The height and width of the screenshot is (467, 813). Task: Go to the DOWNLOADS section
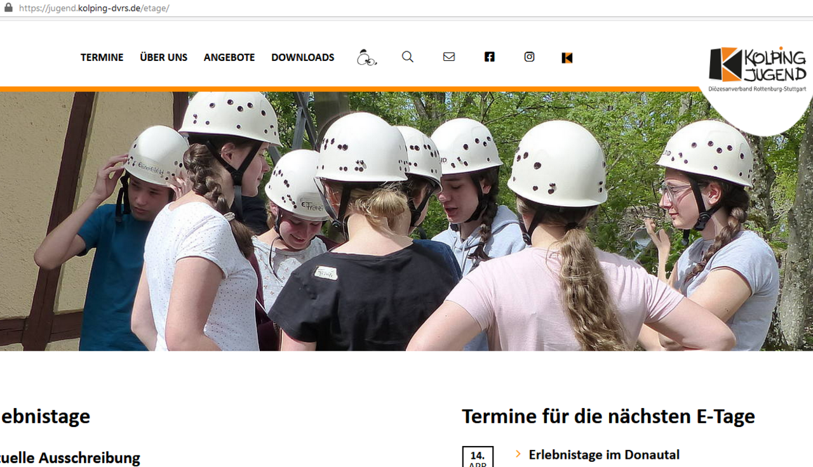tap(302, 57)
